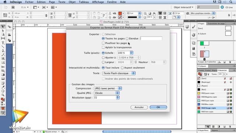The image size is (236, 133).
Task: Select the Eyedropper tool
Action: pos(3,87)
